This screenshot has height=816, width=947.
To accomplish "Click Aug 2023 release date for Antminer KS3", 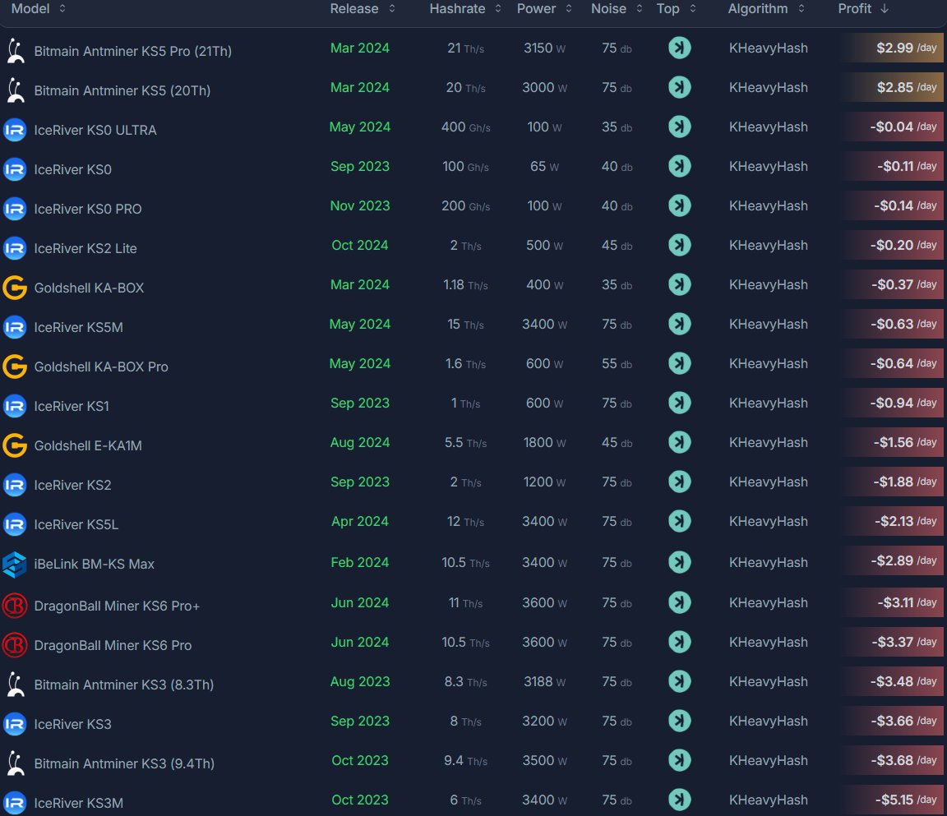I will (x=360, y=681).
